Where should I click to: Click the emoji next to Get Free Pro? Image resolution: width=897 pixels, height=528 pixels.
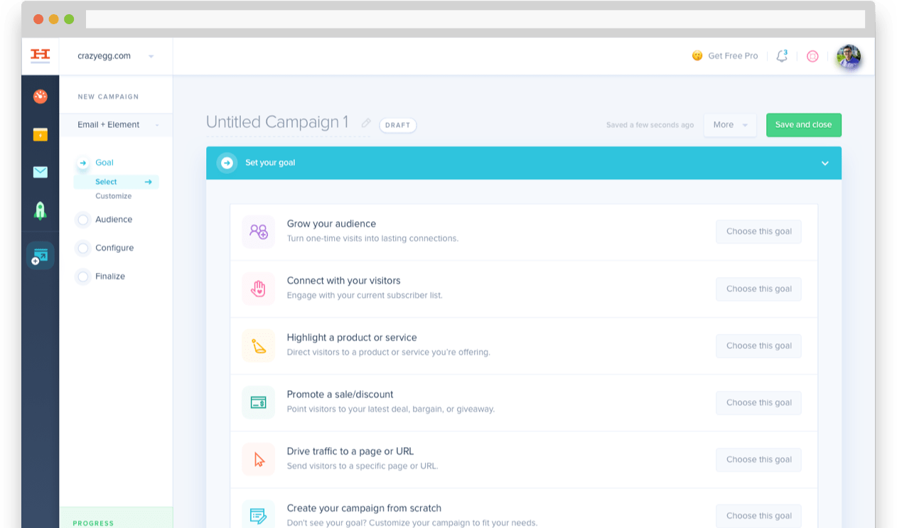pyautogui.click(x=697, y=55)
